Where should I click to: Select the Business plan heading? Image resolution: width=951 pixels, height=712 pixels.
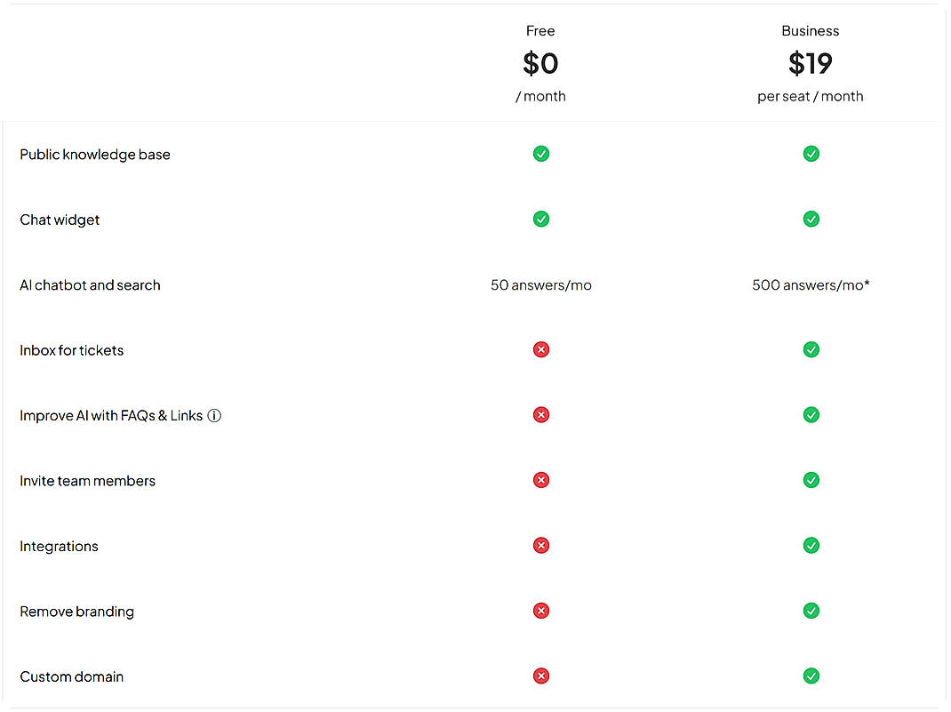coord(811,31)
